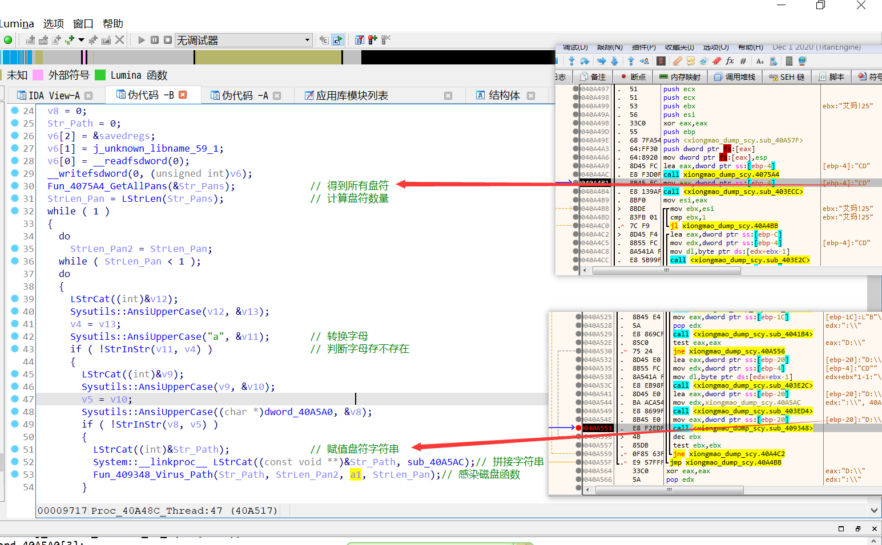The width and height of the screenshot is (882, 545).
Task: Toggle the red breakpoint at address 040A551 in x64dbg
Action: coord(578,428)
